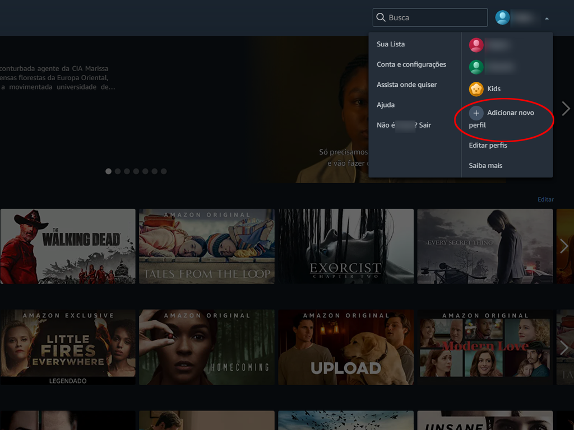
Task: Click the plus icon to add profile
Action: (476, 113)
